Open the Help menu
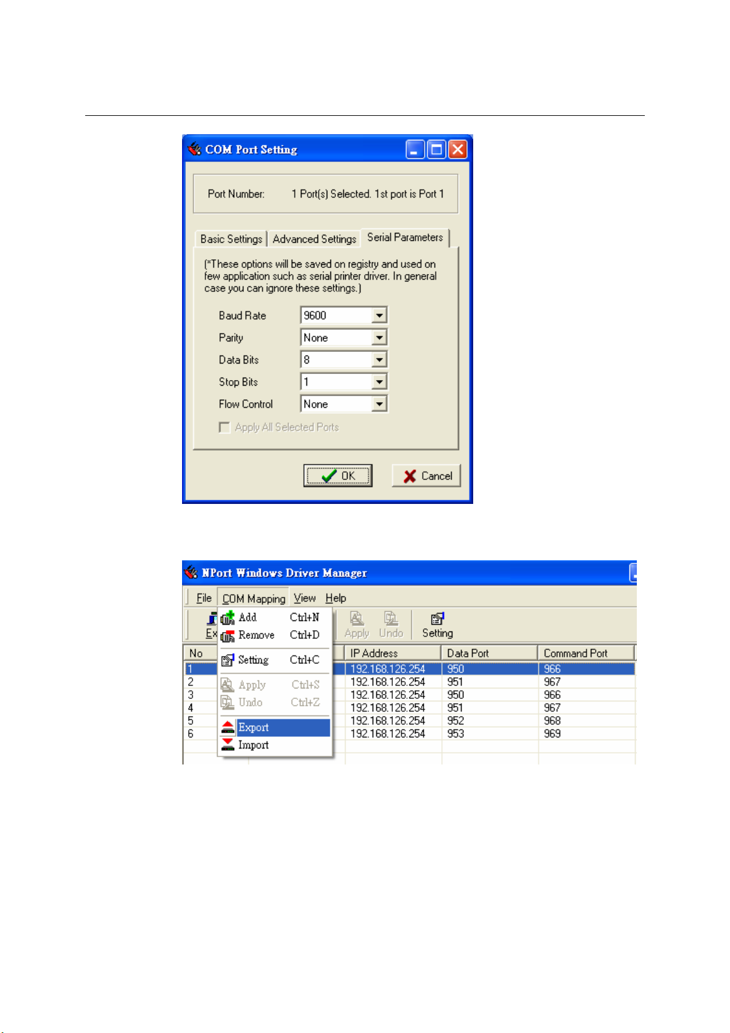730x1033 pixels. point(335,598)
